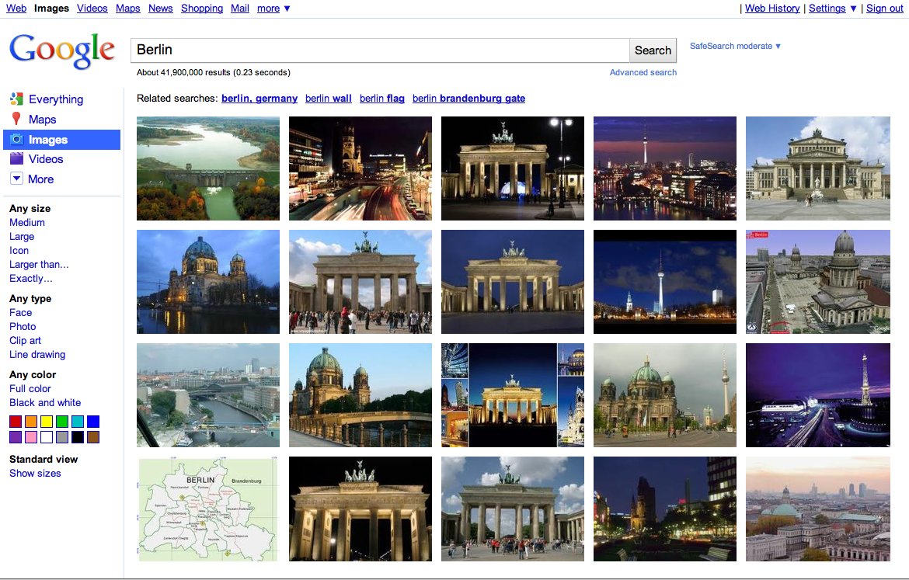Click the Search button
909x580 pixels.
point(652,50)
